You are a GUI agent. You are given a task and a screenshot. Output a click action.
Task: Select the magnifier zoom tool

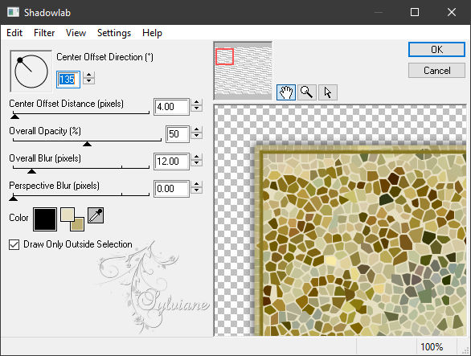(x=307, y=92)
